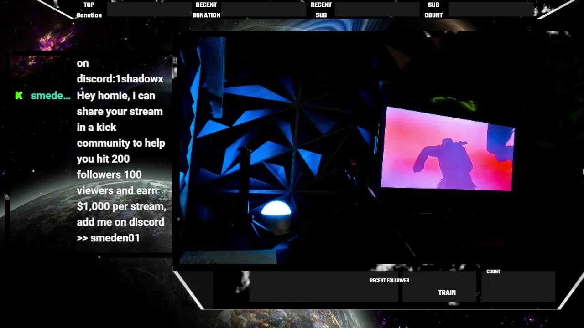Click the chat line '$1,000 per stream,'
This screenshot has width=584, height=328.
(x=121, y=206)
